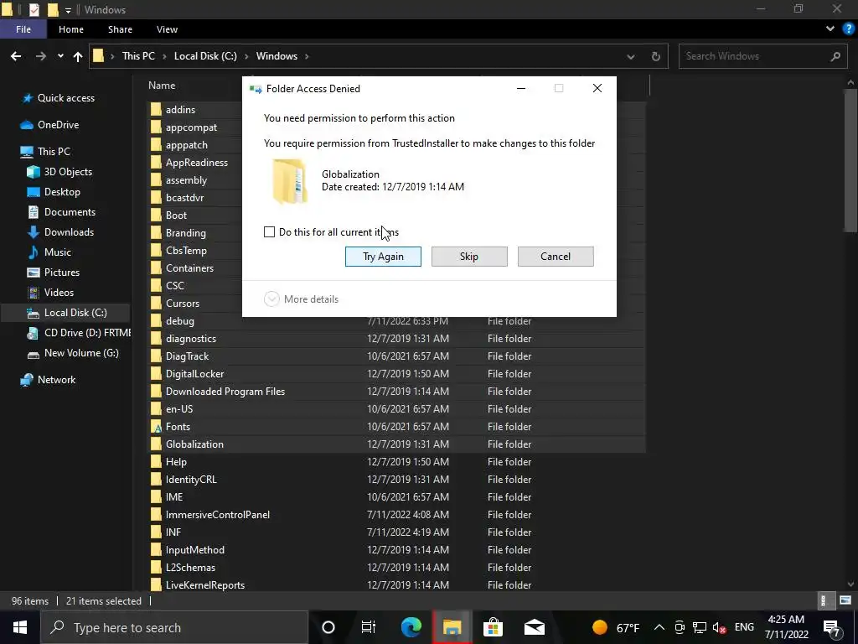Image resolution: width=858 pixels, height=644 pixels.
Task: Open Mail app from taskbar
Action: (534, 627)
